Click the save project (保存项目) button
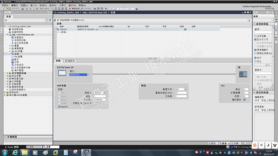Image resolution: width=278 pixels, height=156 pixels. (14, 8)
